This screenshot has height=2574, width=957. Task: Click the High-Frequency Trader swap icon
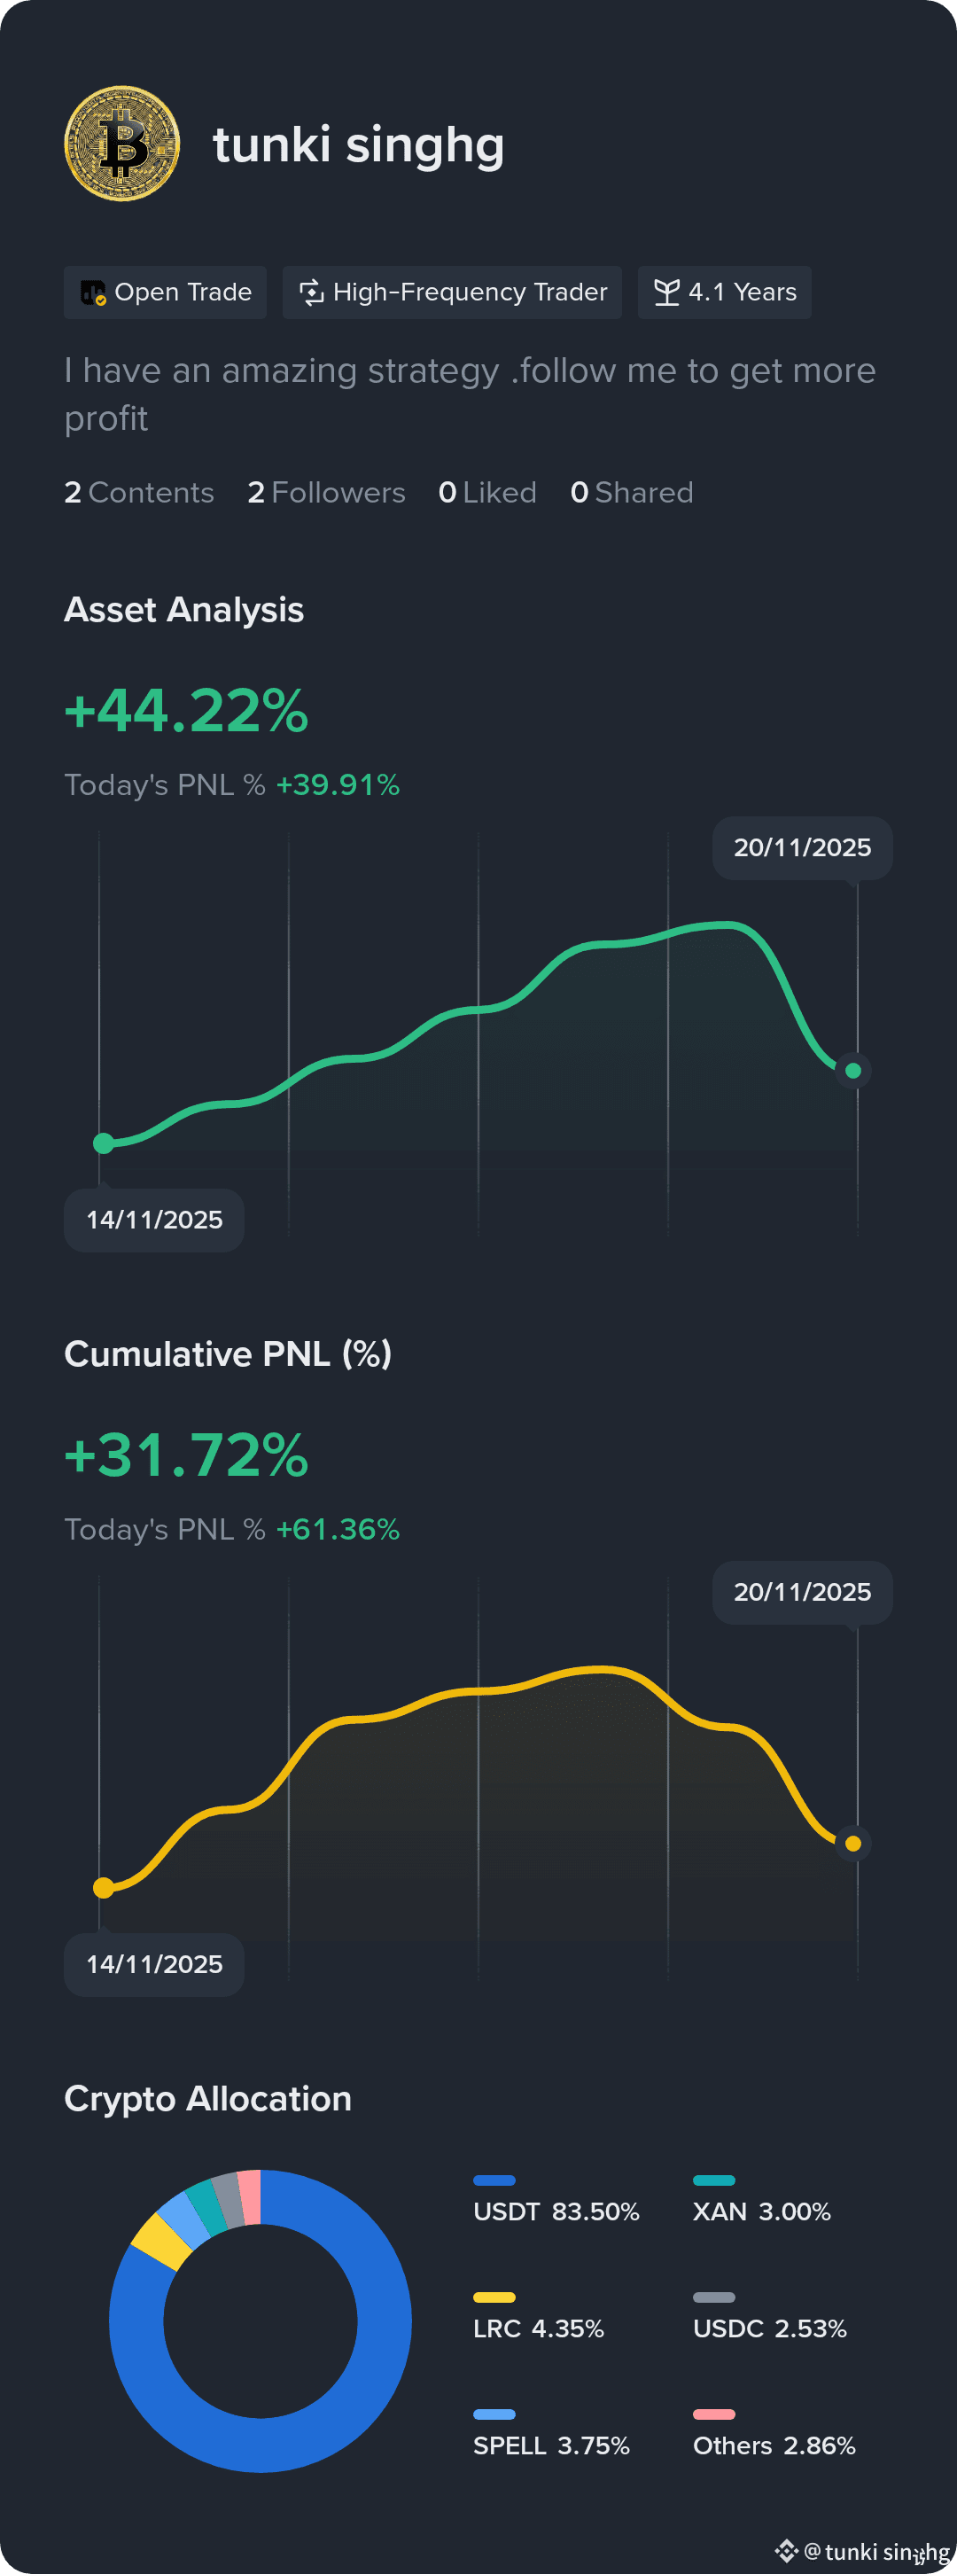(312, 292)
